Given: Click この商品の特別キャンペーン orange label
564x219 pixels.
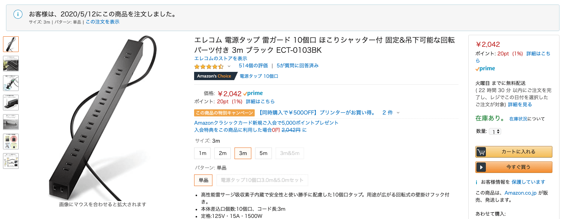Looking at the screenshot, I should coord(225,113).
